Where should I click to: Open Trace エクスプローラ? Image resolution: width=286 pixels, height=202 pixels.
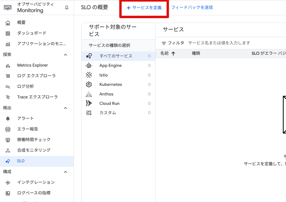37,97
